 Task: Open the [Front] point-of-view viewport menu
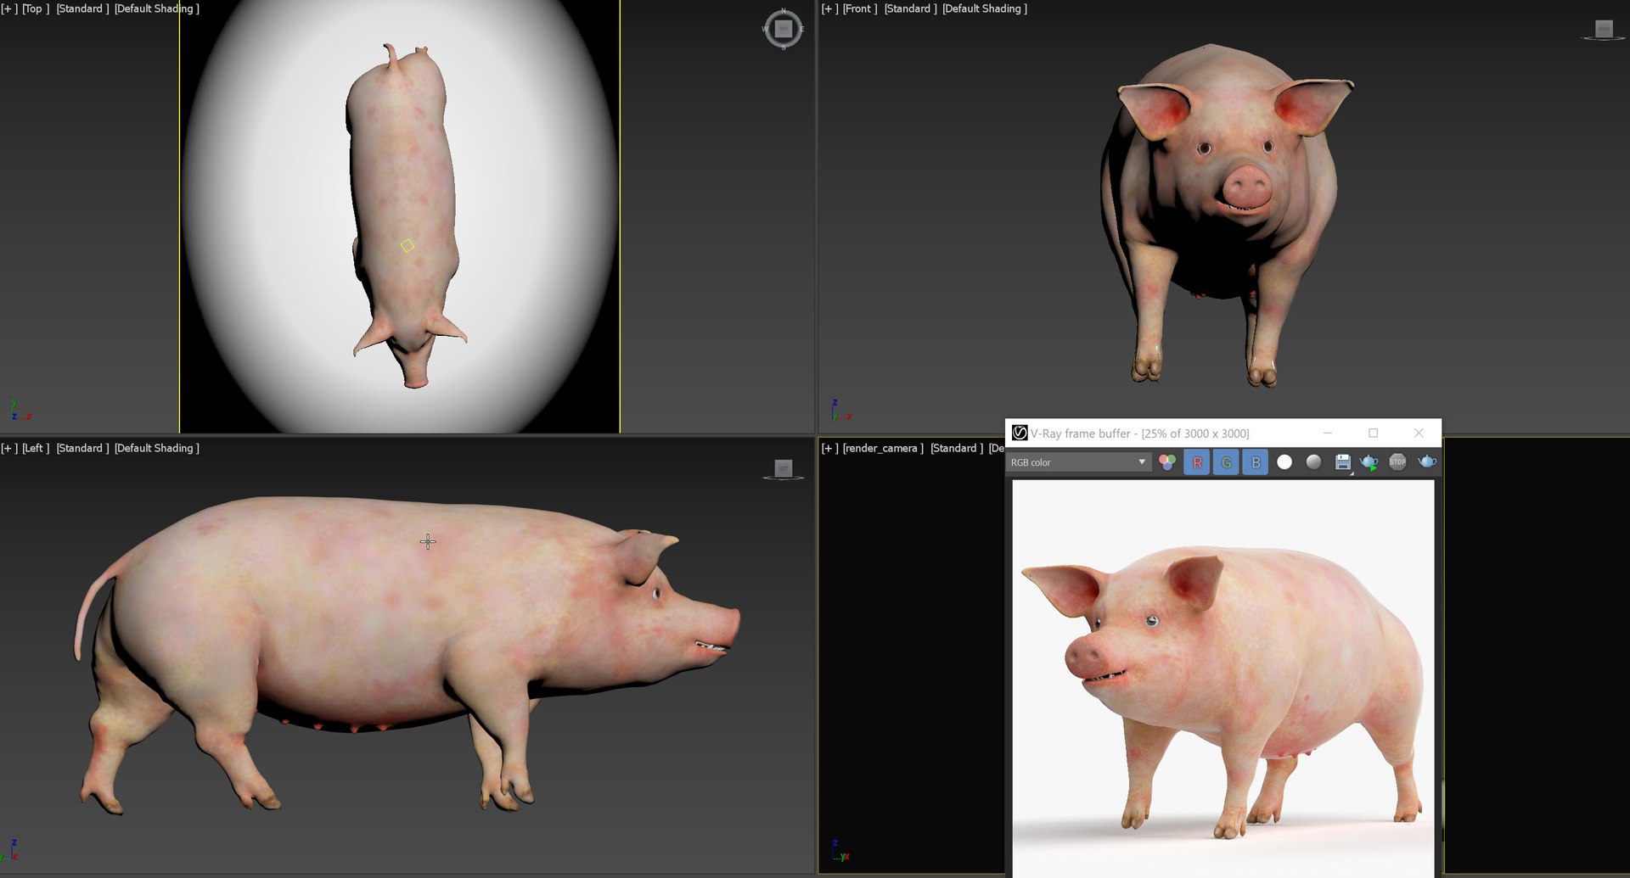(x=860, y=8)
